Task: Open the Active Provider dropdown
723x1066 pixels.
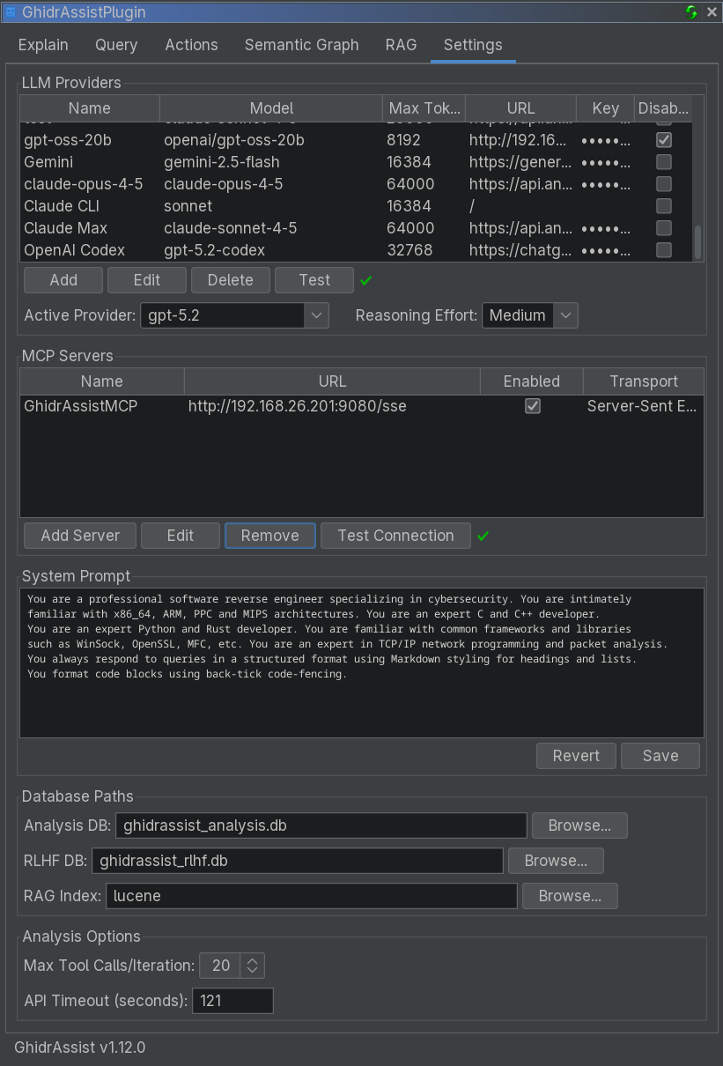Action: click(316, 315)
